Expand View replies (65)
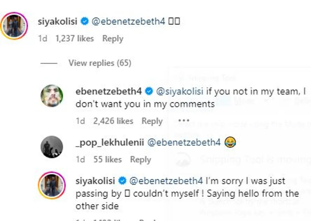This screenshot has height=221, width=311. click(100, 63)
